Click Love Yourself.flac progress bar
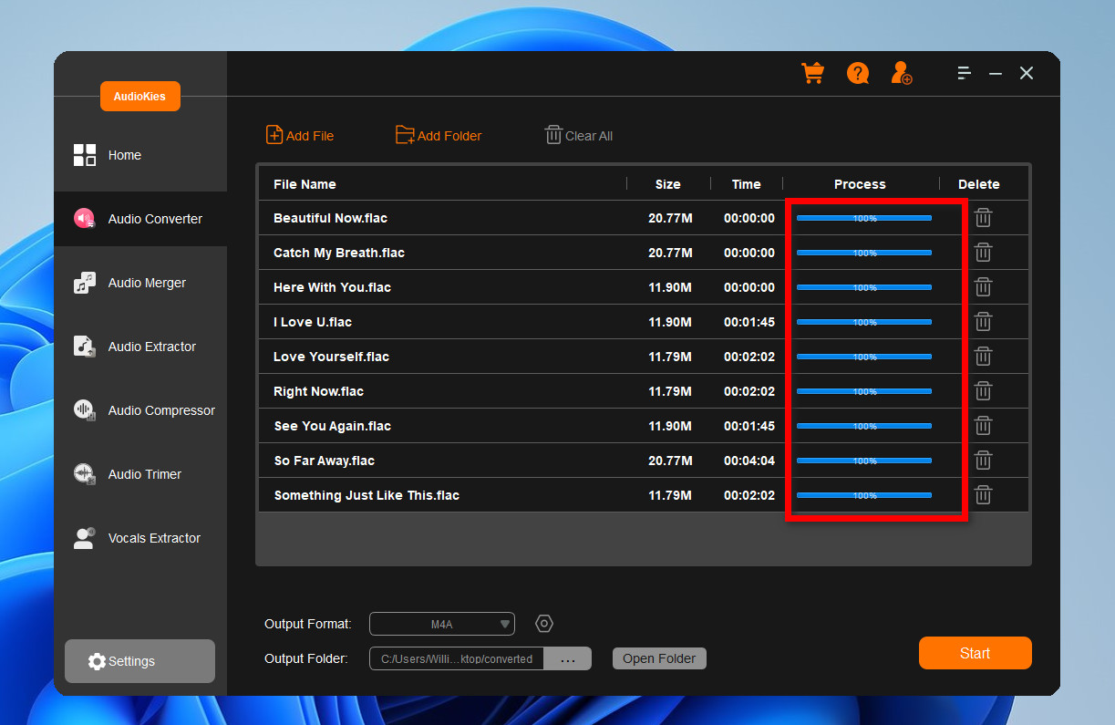1115x725 pixels. click(864, 357)
